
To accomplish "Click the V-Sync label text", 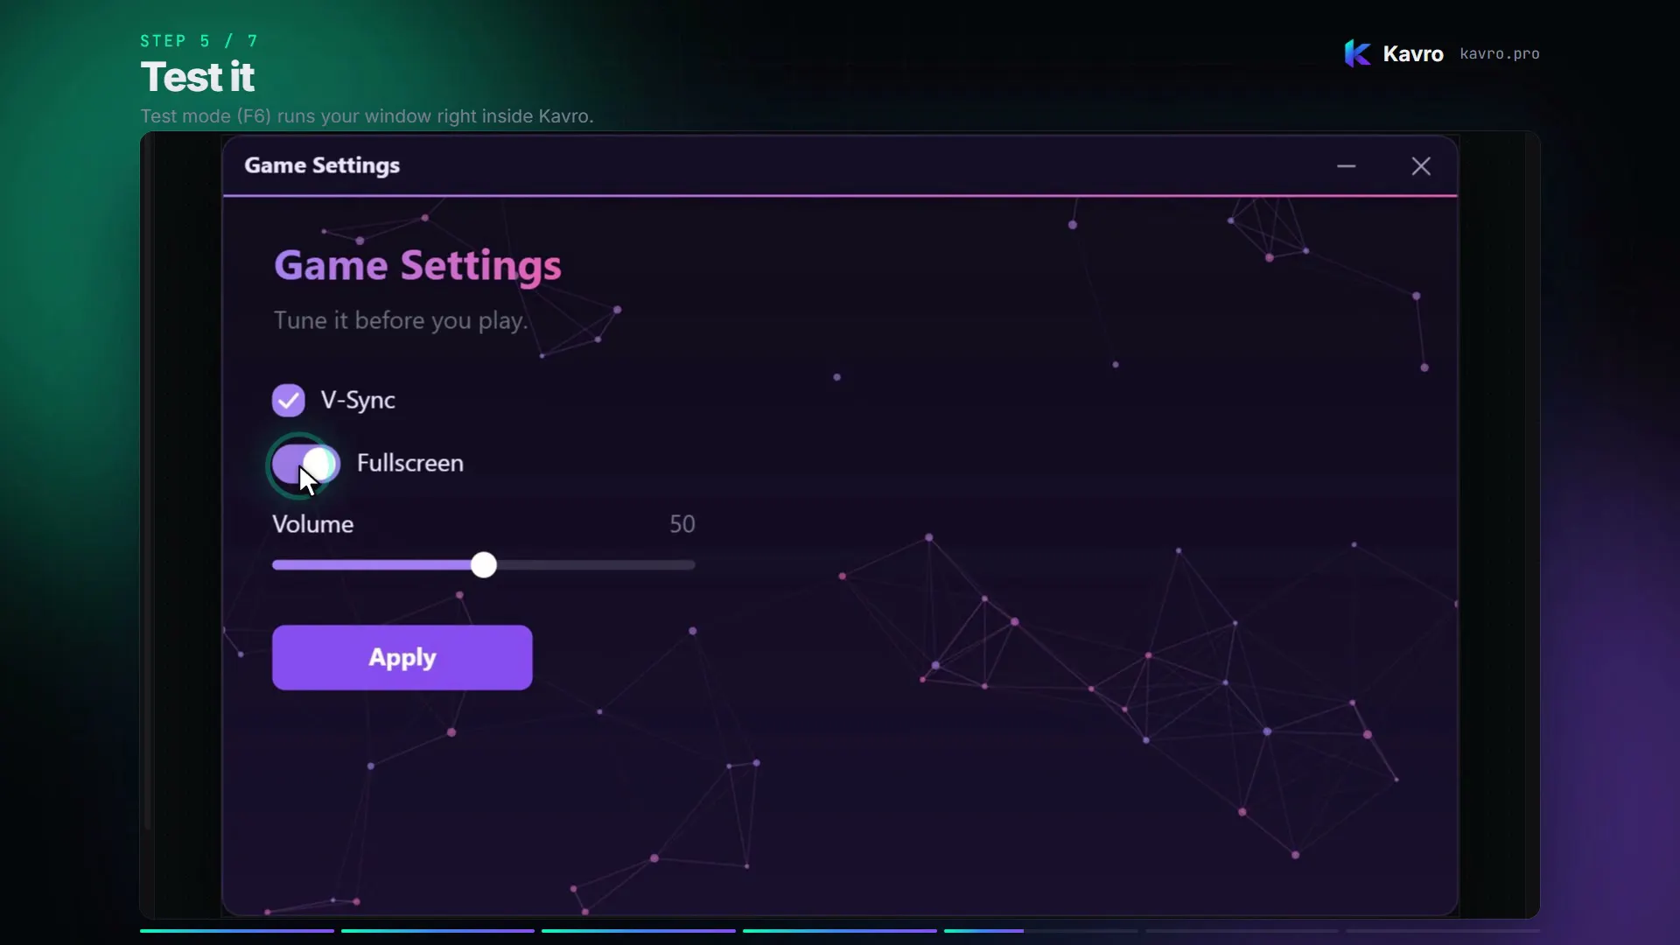I will [x=358, y=400].
